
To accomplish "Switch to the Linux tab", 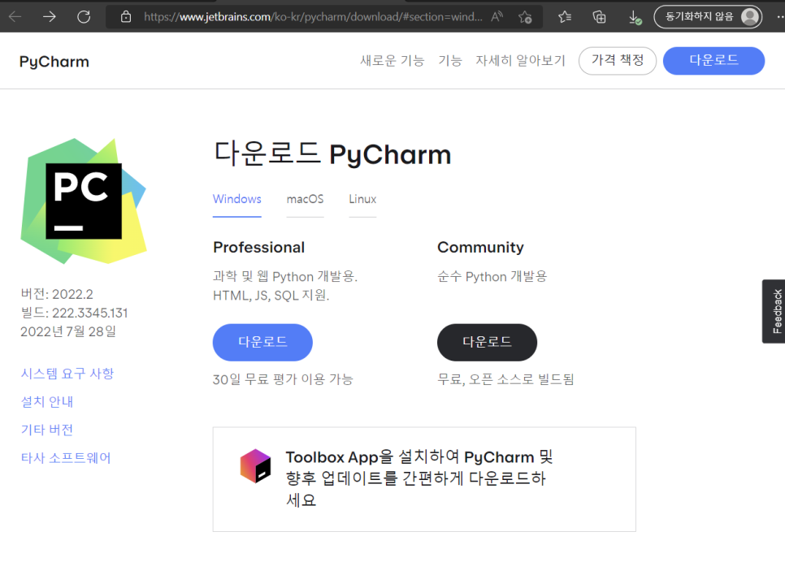I will pos(362,200).
